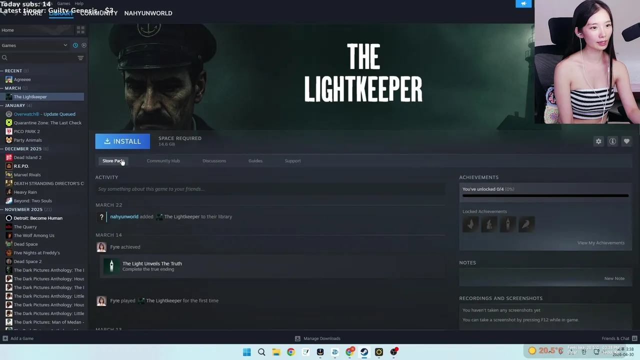Install The Lightkeeper
640x360 pixels.
pos(122,141)
